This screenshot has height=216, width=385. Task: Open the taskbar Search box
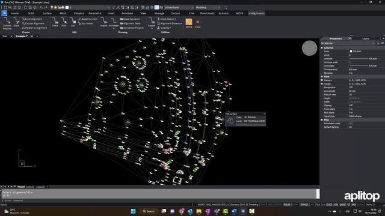[149, 211]
